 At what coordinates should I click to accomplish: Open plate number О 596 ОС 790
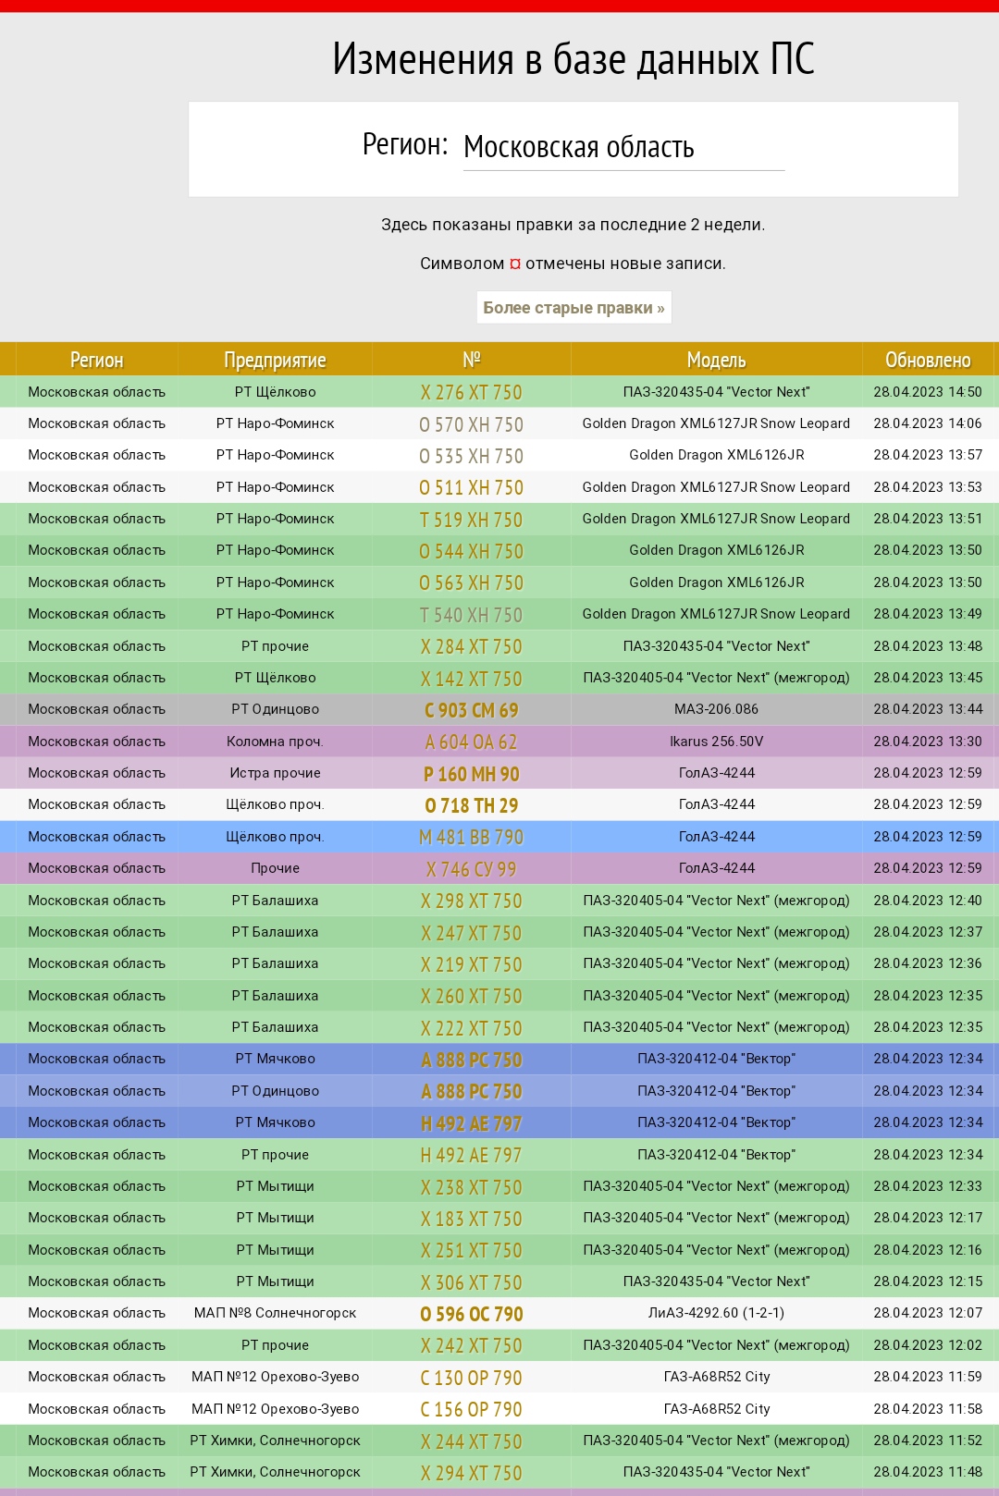point(472,1314)
